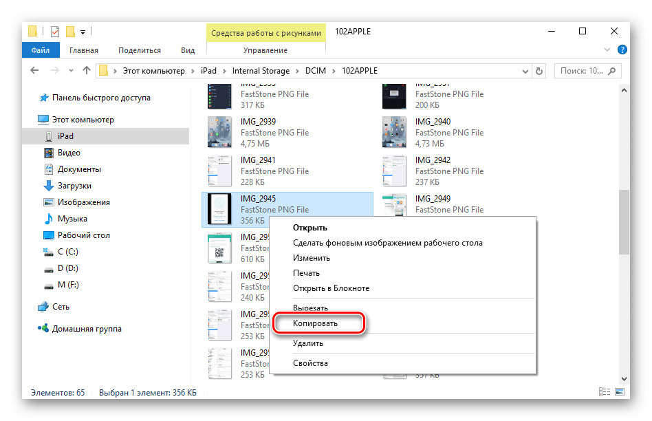
Task: Click Properties icon in quick access toolbar
Action: pyautogui.click(x=55, y=32)
